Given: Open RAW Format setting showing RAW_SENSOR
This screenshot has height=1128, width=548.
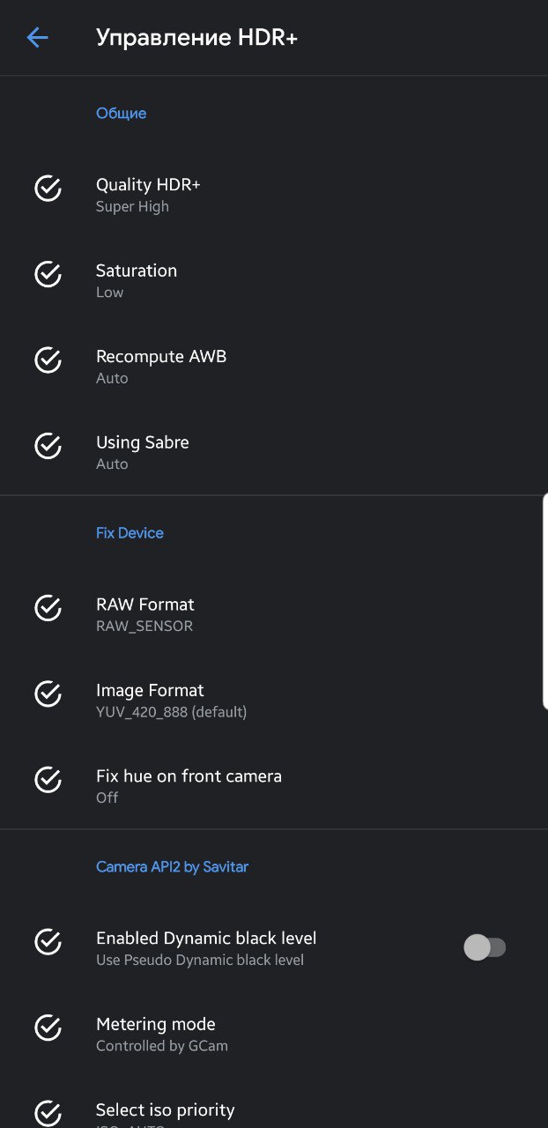Looking at the screenshot, I should click(274, 614).
